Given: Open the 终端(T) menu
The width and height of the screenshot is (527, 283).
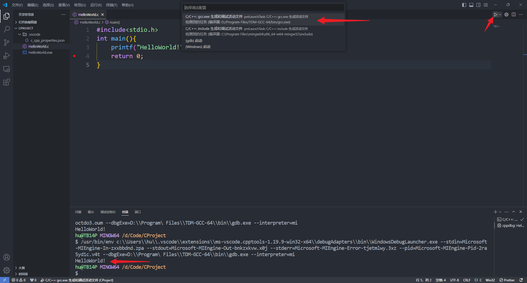Looking at the screenshot, I should coord(112,5).
